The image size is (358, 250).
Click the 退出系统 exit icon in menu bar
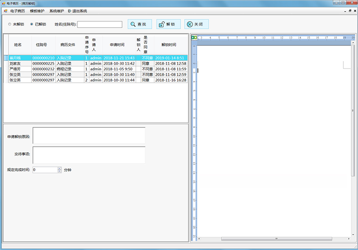click(70, 11)
